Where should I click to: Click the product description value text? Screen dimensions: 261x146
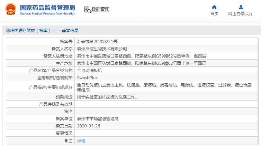pyautogui.click(x=164, y=87)
